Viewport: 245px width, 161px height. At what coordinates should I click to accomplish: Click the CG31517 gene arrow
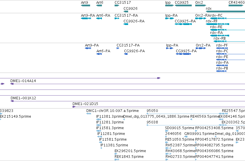point(117,5)
